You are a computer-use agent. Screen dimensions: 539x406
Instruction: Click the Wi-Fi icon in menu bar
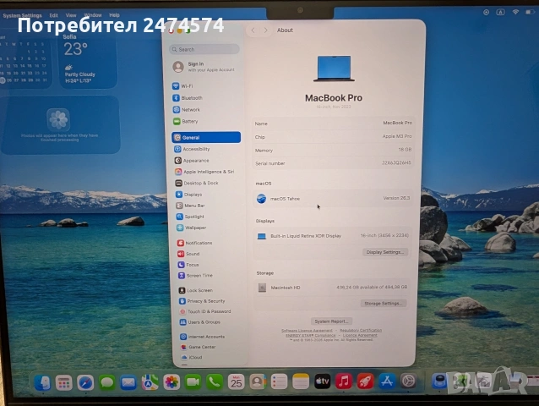click(x=515, y=12)
